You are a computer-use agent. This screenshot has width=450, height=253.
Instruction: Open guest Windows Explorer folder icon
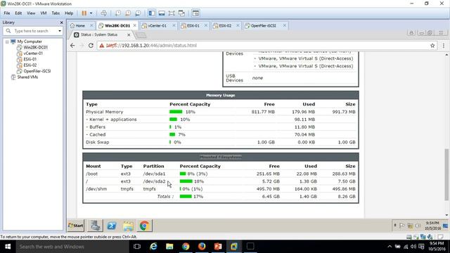click(128, 226)
